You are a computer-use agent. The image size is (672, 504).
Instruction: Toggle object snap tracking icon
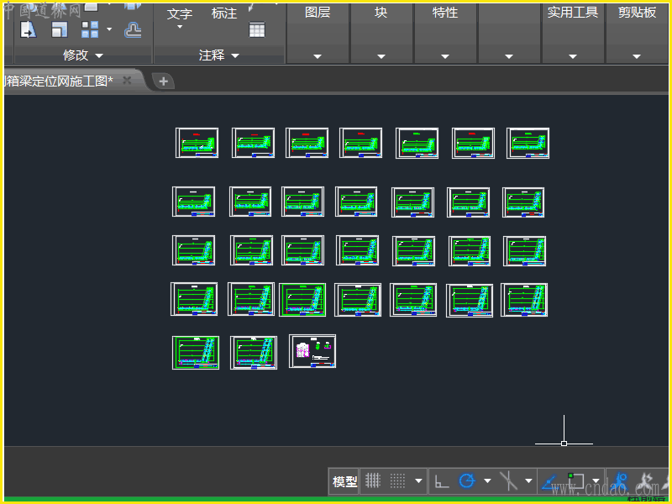tap(550, 482)
